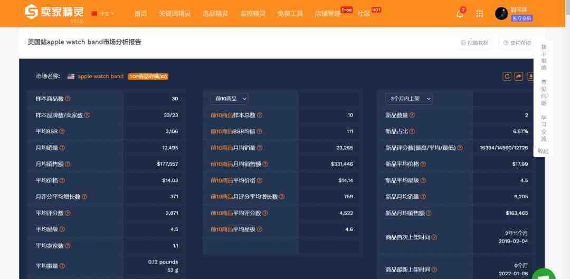The height and width of the screenshot is (279, 570).
Task: Click the report title 美国站apple watch band市场分析报告
Action: click(84, 42)
